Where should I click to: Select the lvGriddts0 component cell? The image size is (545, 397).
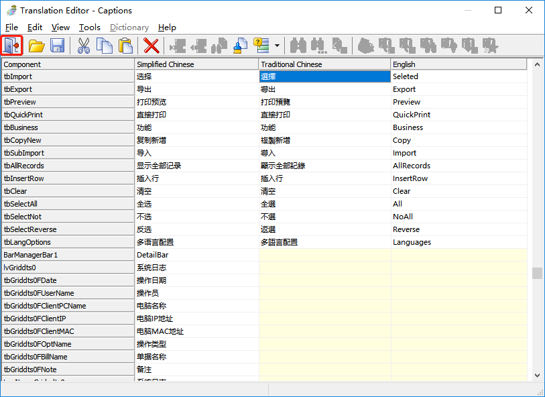point(68,268)
